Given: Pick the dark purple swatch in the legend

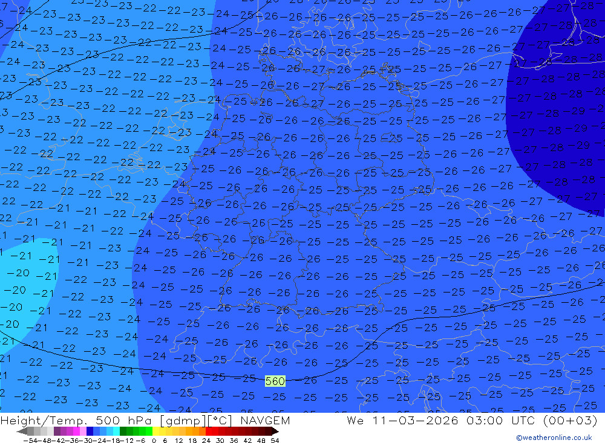Looking at the screenshot, I should click(57, 432).
